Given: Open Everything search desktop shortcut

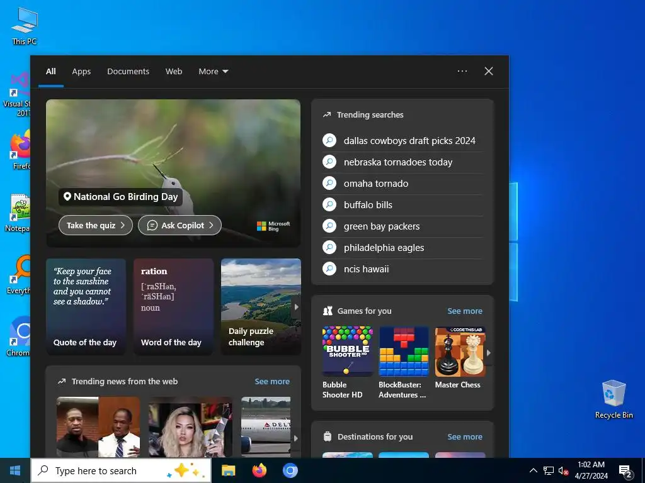Looking at the screenshot, I should coord(18,274).
